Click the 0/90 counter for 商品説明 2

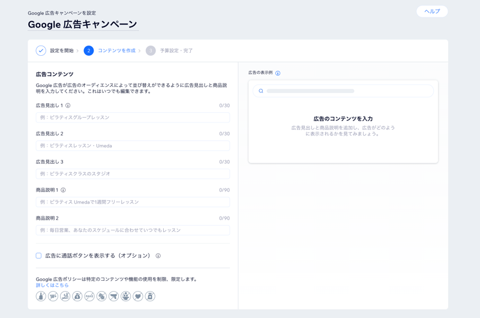pyautogui.click(x=224, y=218)
